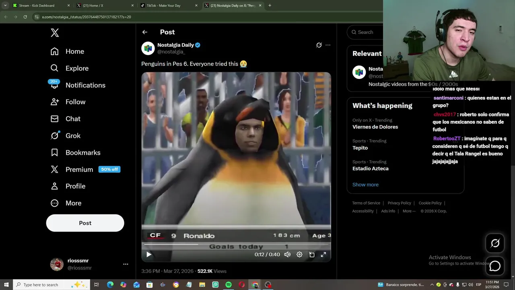Go back using the Post arrow
The image size is (515, 290).
point(145,32)
